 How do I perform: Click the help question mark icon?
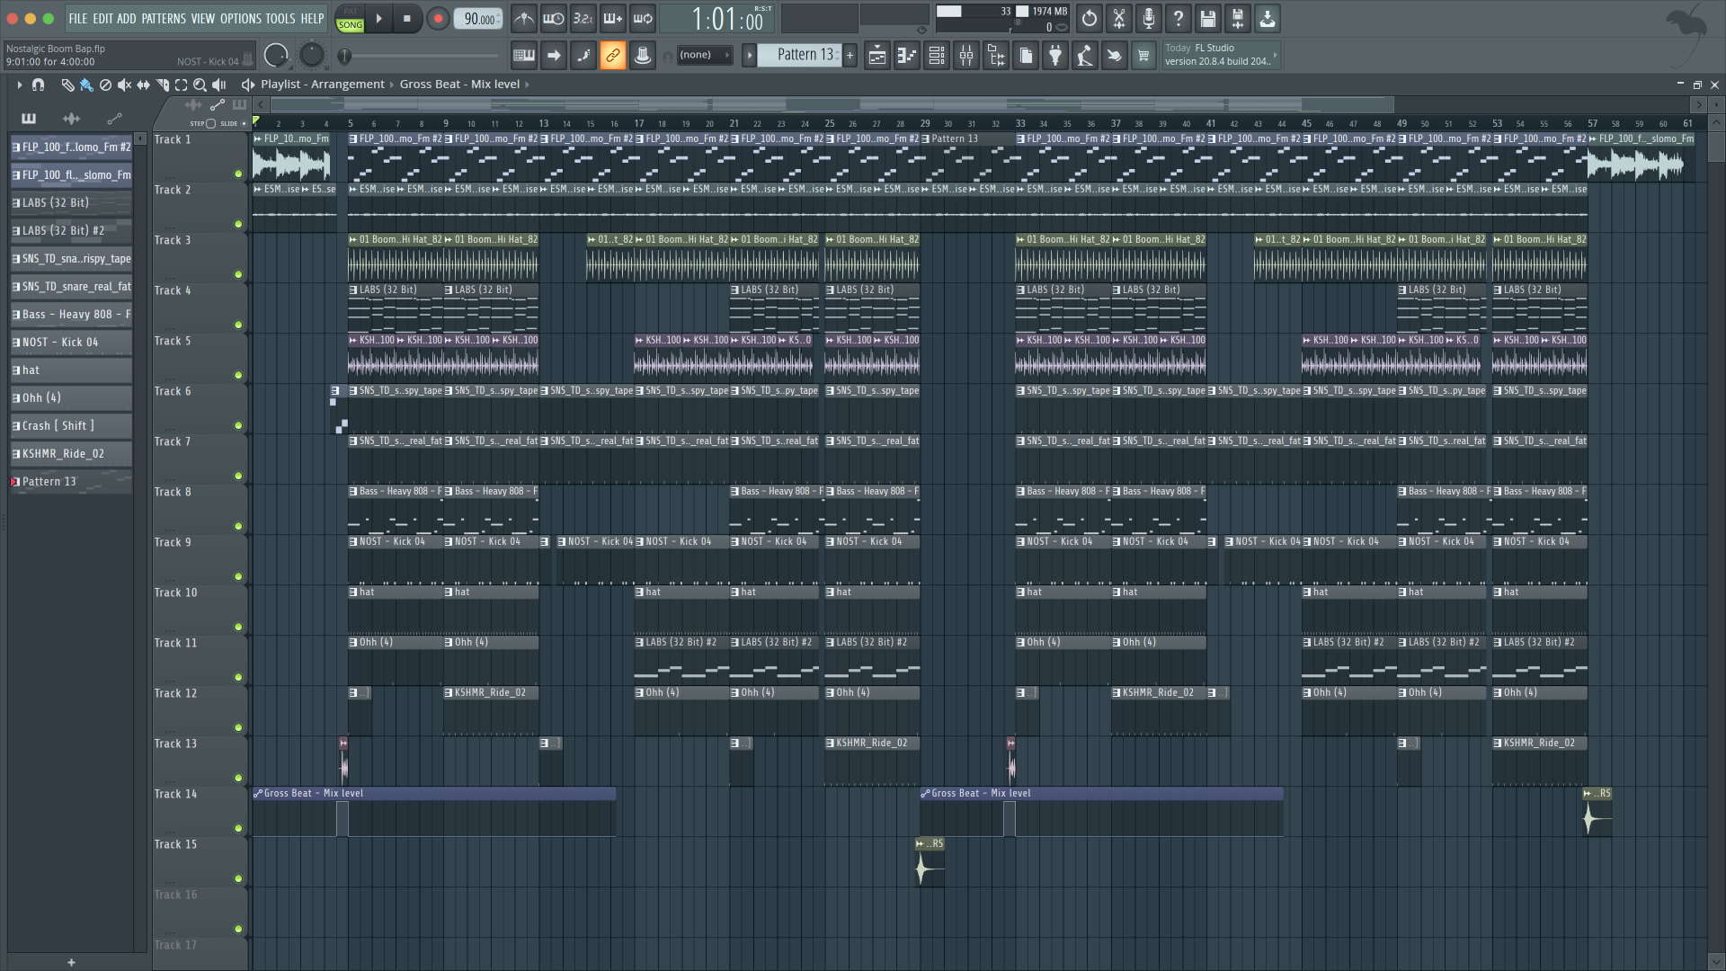[x=1179, y=19]
